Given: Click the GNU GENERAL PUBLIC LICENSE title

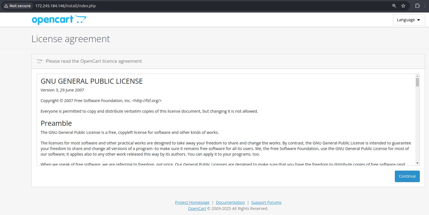Looking at the screenshot, I should pos(91,81).
